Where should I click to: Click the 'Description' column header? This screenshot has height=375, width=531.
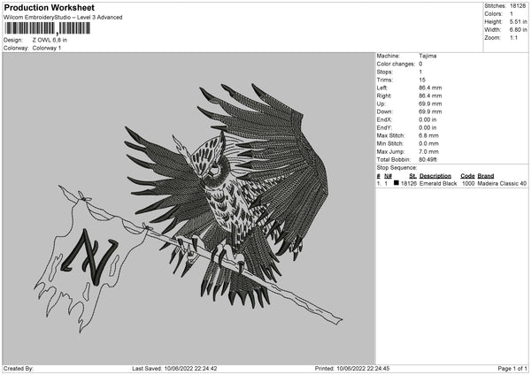click(x=435, y=176)
